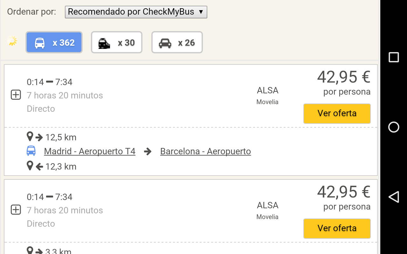407x254 pixels.
Task: Tap the blue bus icon beside Madrid route
Action: [31, 151]
